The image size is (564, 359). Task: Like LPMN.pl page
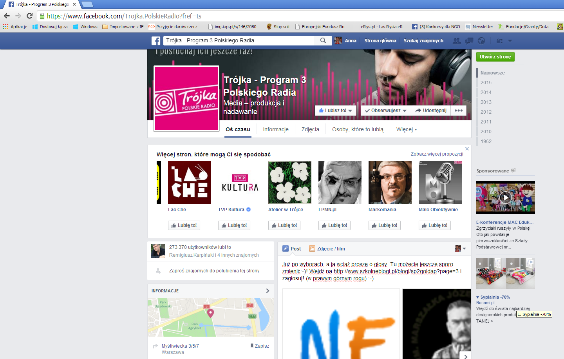pyautogui.click(x=334, y=225)
